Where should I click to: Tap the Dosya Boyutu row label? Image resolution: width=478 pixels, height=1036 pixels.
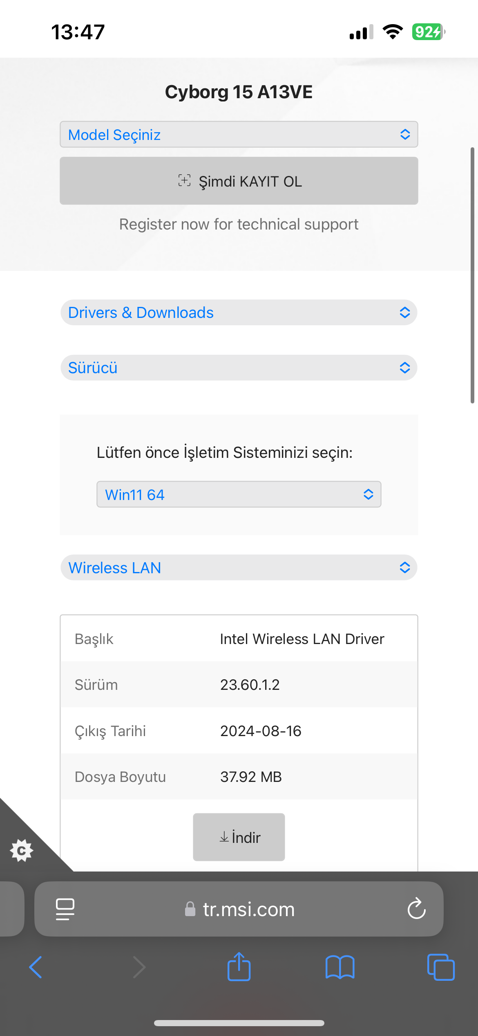tap(121, 777)
